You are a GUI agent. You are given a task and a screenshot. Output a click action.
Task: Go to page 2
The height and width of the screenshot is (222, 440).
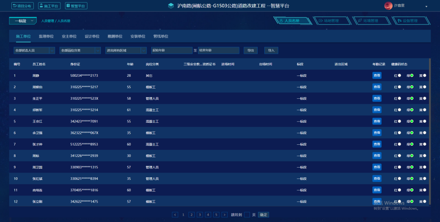191,215
